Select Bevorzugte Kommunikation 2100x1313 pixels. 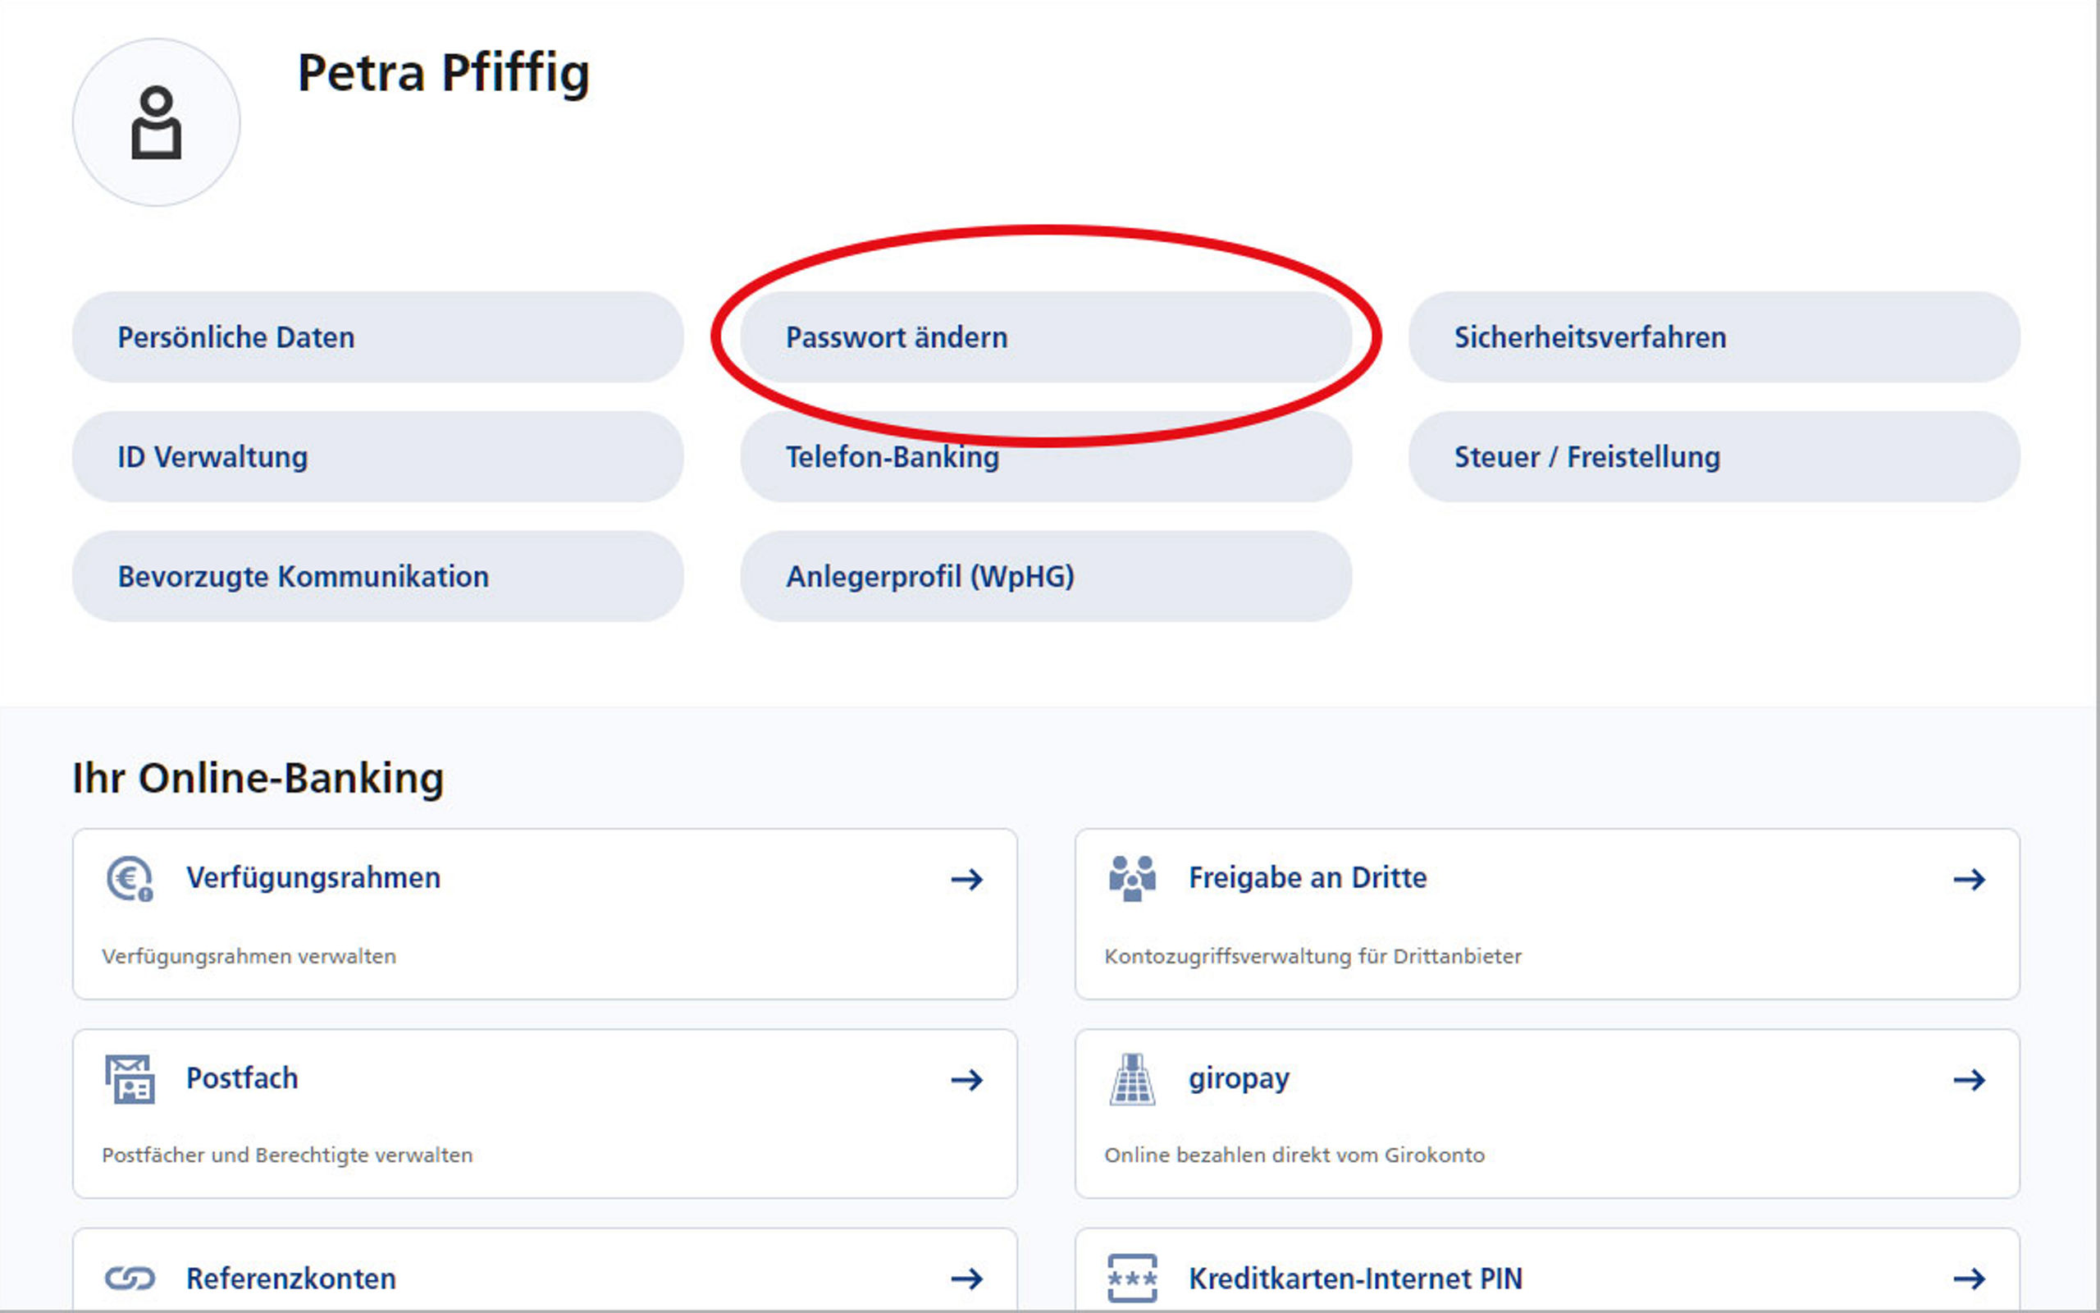point(377,577)
